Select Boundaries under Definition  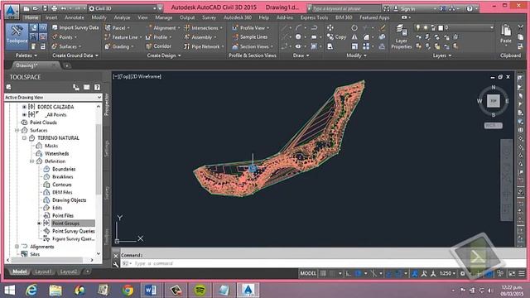click(64, 169)
